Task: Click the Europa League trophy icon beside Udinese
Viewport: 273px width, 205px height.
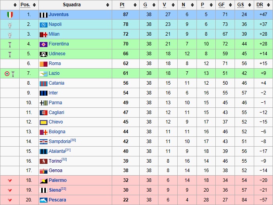Action: click(10, 54)
